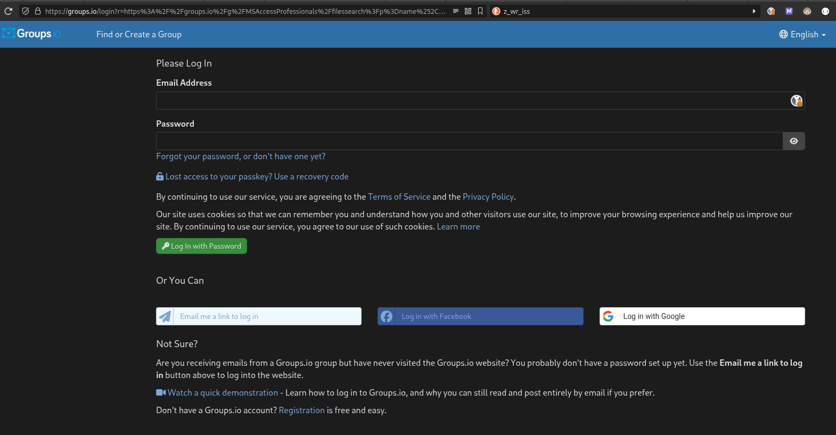Screen dimensions: 836x435
Task: Reload the page with the refresh icon
Action: [9, 11]
